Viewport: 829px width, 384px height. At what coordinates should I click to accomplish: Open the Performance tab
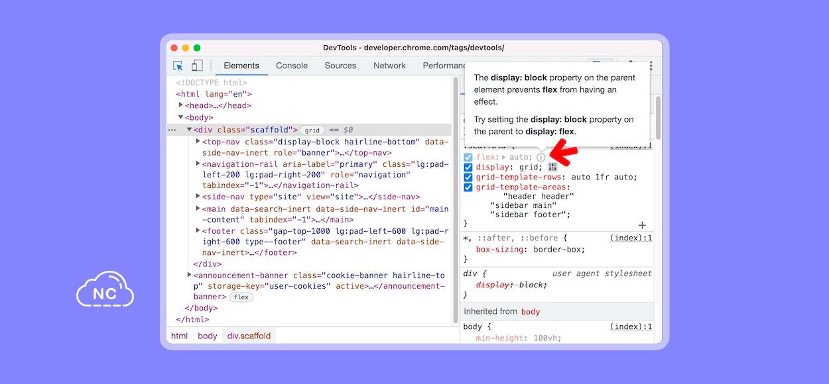tap(444, 66)
